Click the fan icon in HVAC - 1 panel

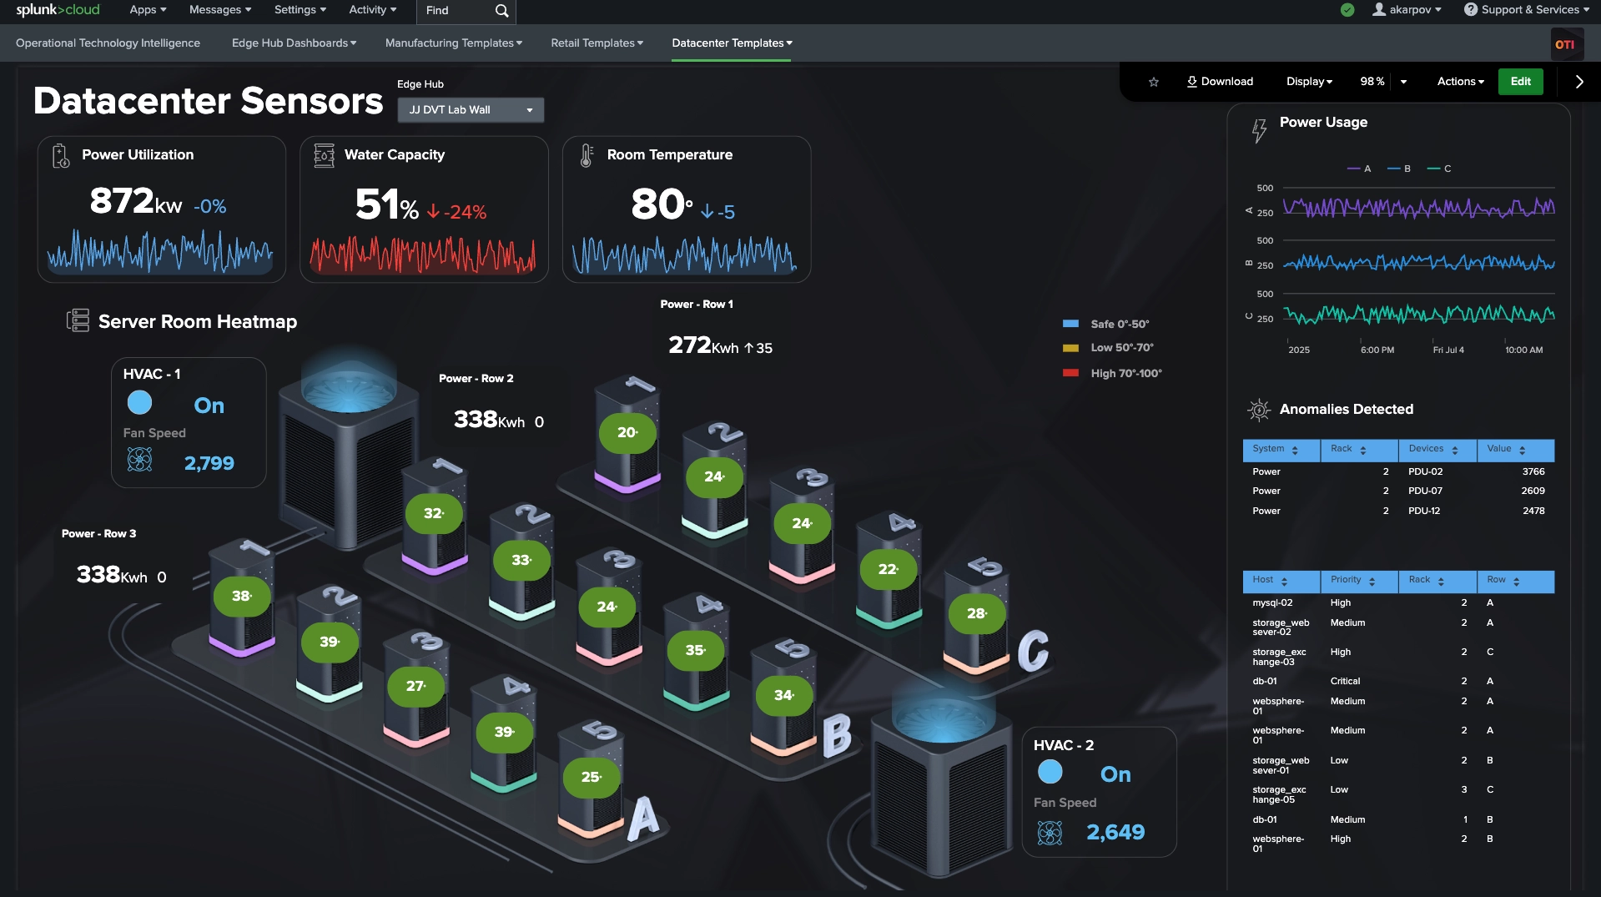(x=140, y=459)
